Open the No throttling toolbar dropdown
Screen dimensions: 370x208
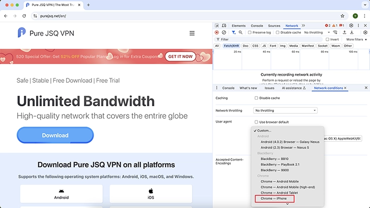317,33
